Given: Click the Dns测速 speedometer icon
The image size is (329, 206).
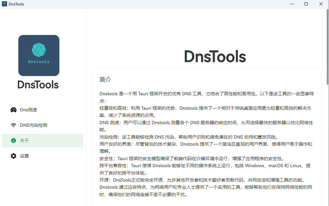Looking at the screenshot, I should [x=13, y=110].
